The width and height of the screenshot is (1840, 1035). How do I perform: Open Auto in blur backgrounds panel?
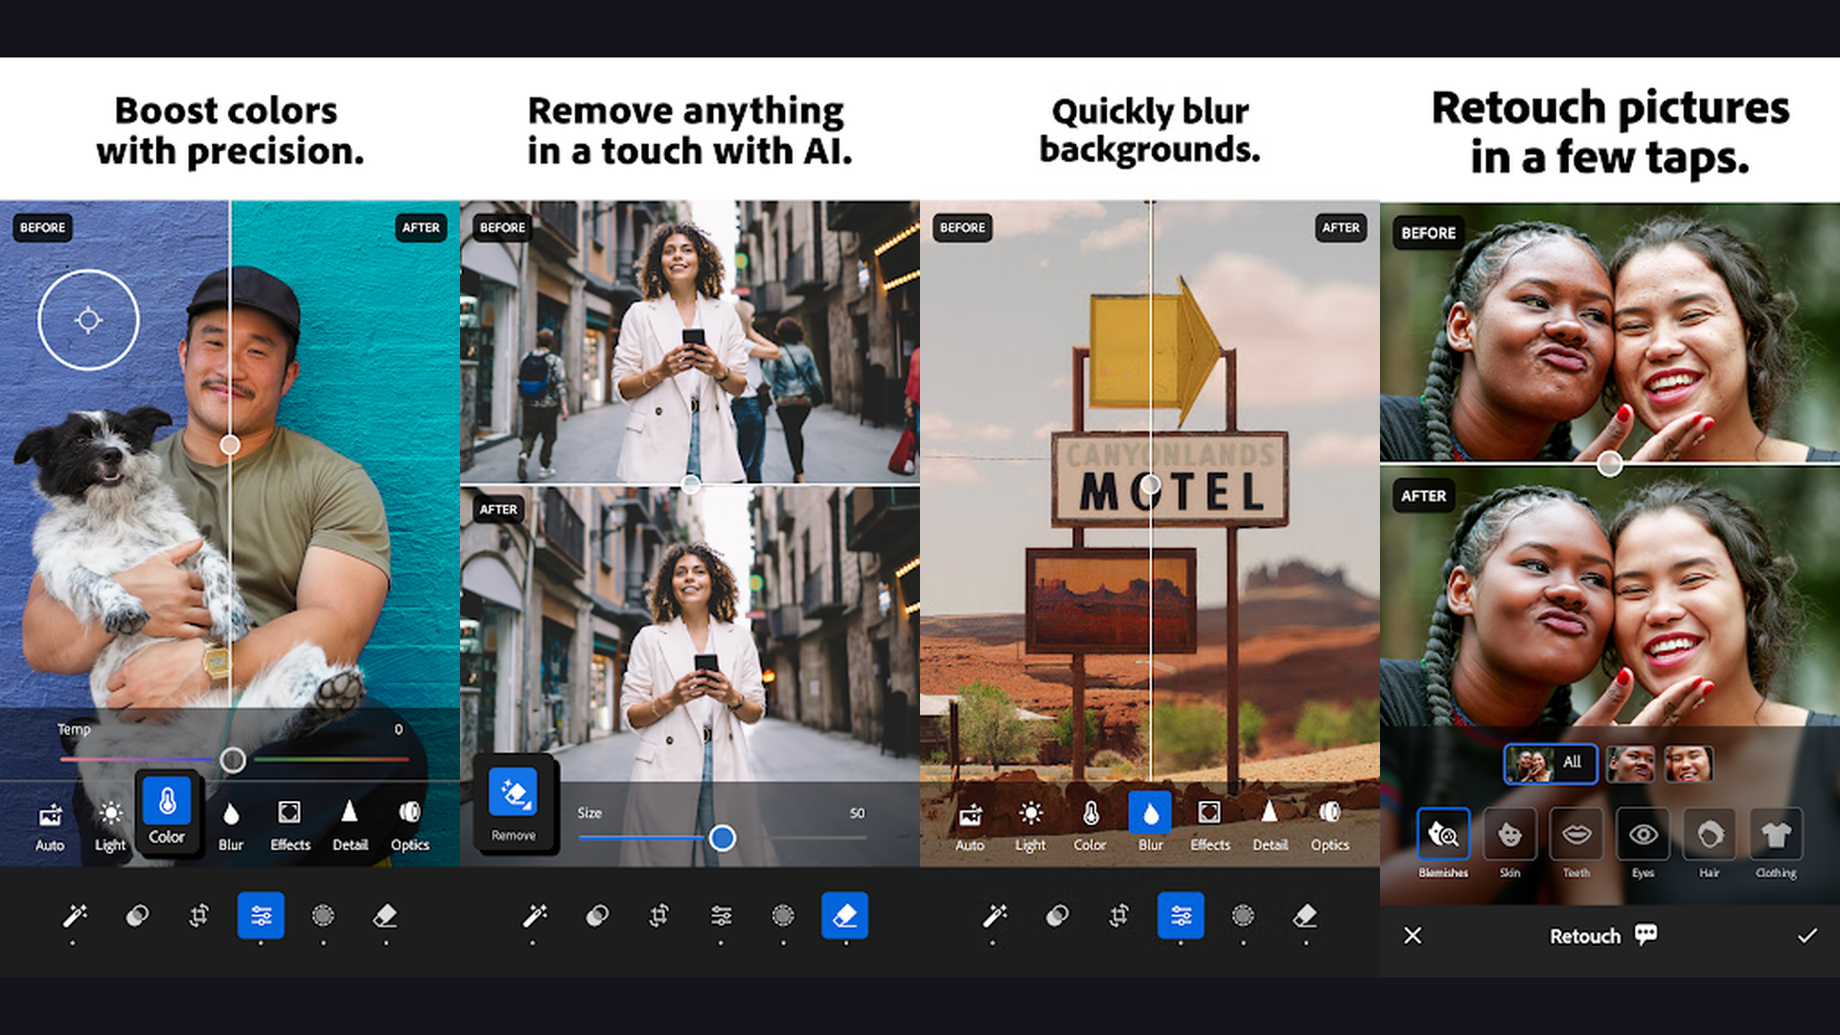click(x=970, y=827)
